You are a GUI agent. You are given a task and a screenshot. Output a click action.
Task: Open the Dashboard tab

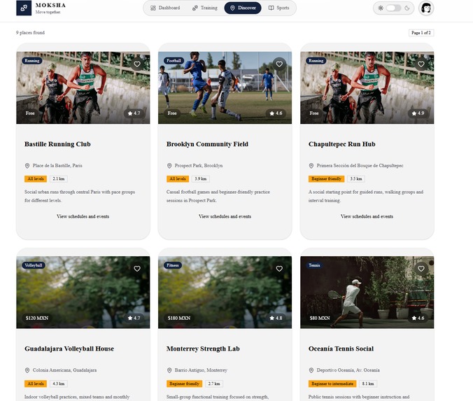click(165, 8)
